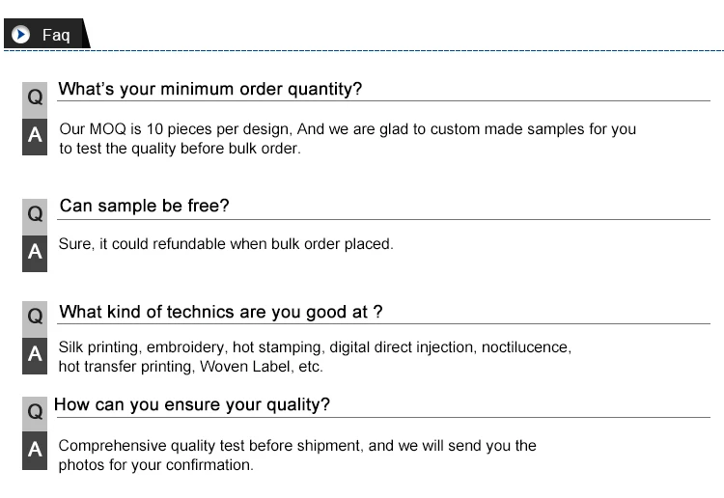
Task: Click "What's your minimum order quantity?" question
Action: tap(210, 90)
